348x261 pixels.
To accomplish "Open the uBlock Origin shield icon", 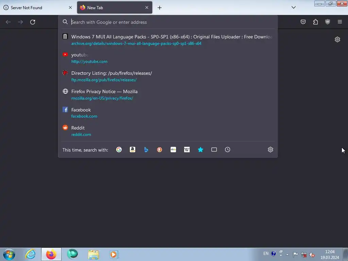I will click(x=327, y=22).
